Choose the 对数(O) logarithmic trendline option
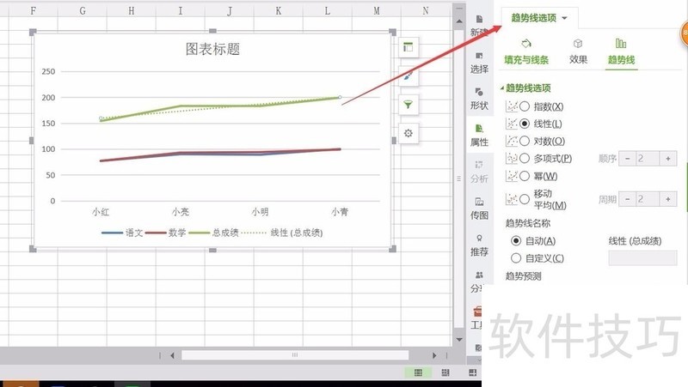 pos(525,141)
